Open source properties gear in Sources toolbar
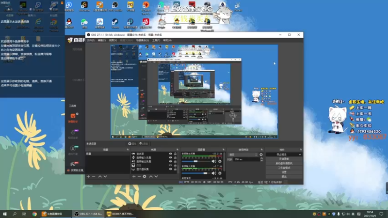The image size is (388, 218). point(145,176)
